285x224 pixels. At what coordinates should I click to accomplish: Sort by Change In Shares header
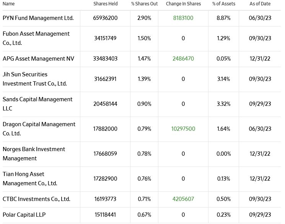pos(183,4)
